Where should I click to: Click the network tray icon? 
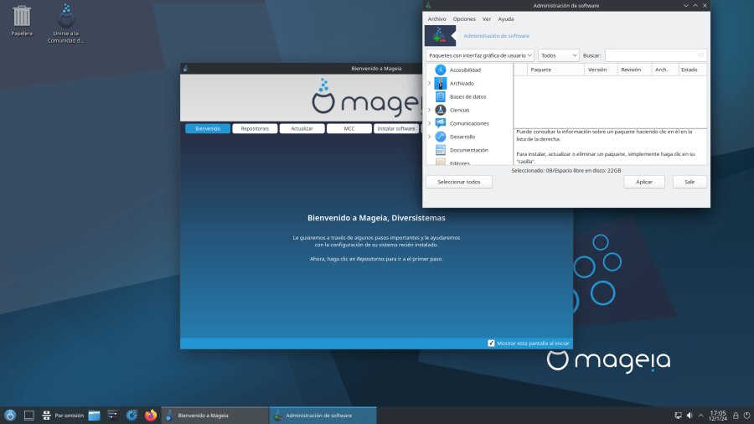tap(678, 415)
